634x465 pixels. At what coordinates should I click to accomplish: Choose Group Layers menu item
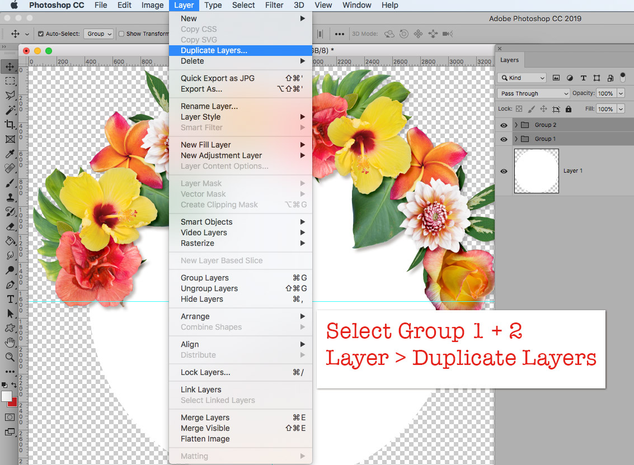[x=241, y=278]
